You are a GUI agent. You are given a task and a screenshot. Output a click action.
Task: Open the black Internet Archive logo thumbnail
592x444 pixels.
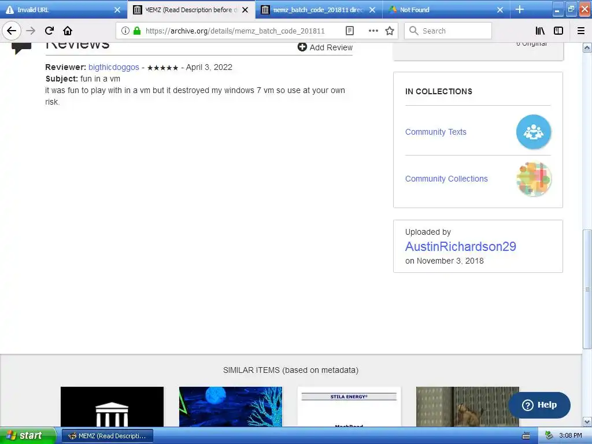(112, 406)
